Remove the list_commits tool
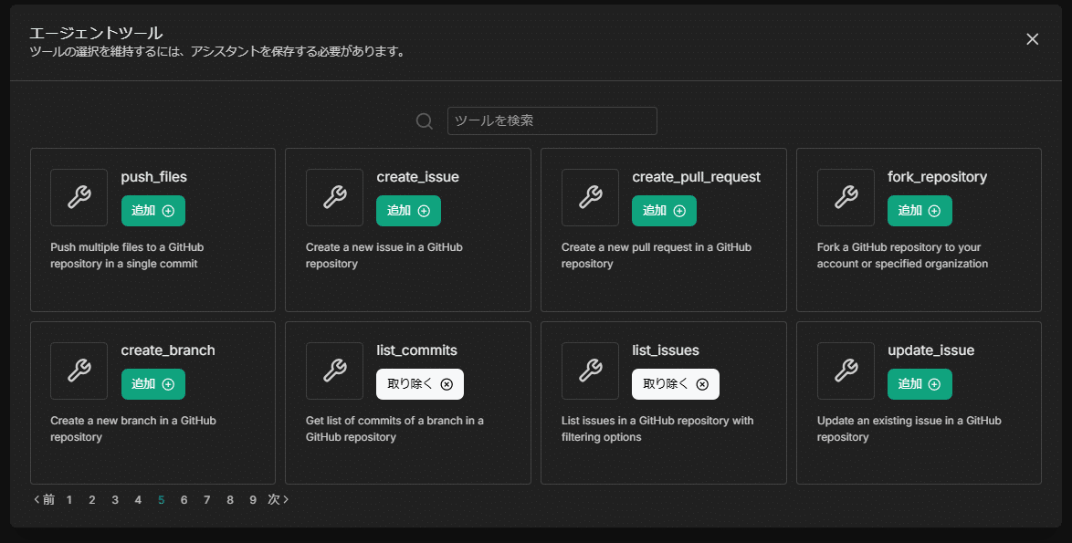This screenshot has width=1072, height=543. coord(419,383)
